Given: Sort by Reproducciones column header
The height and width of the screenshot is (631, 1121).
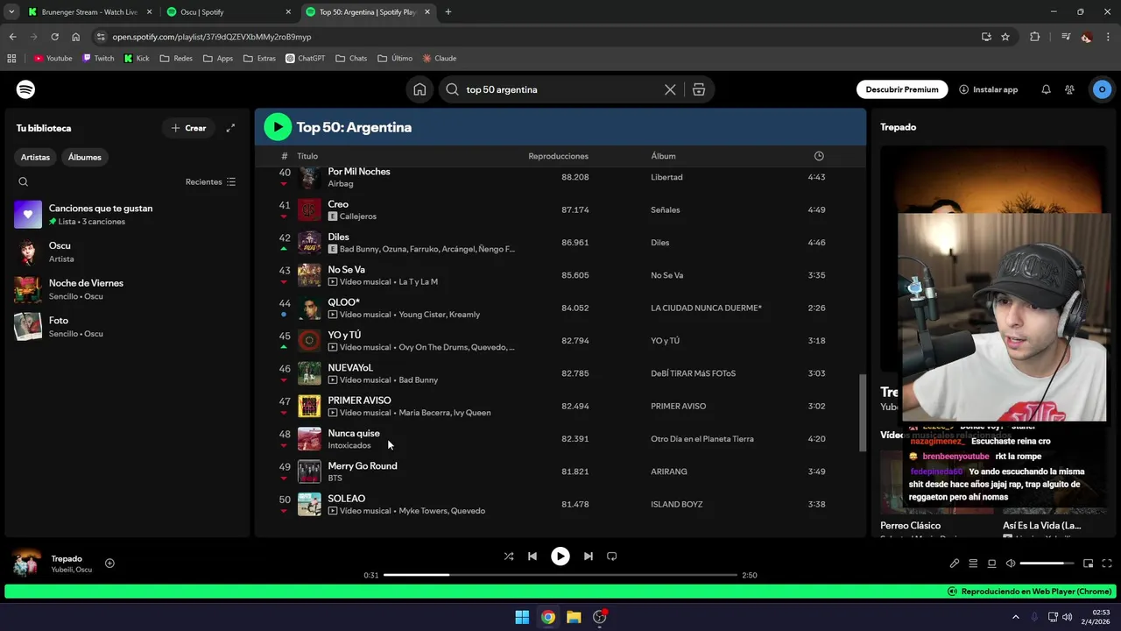Looking at the screenshot, I should [559, 156].
